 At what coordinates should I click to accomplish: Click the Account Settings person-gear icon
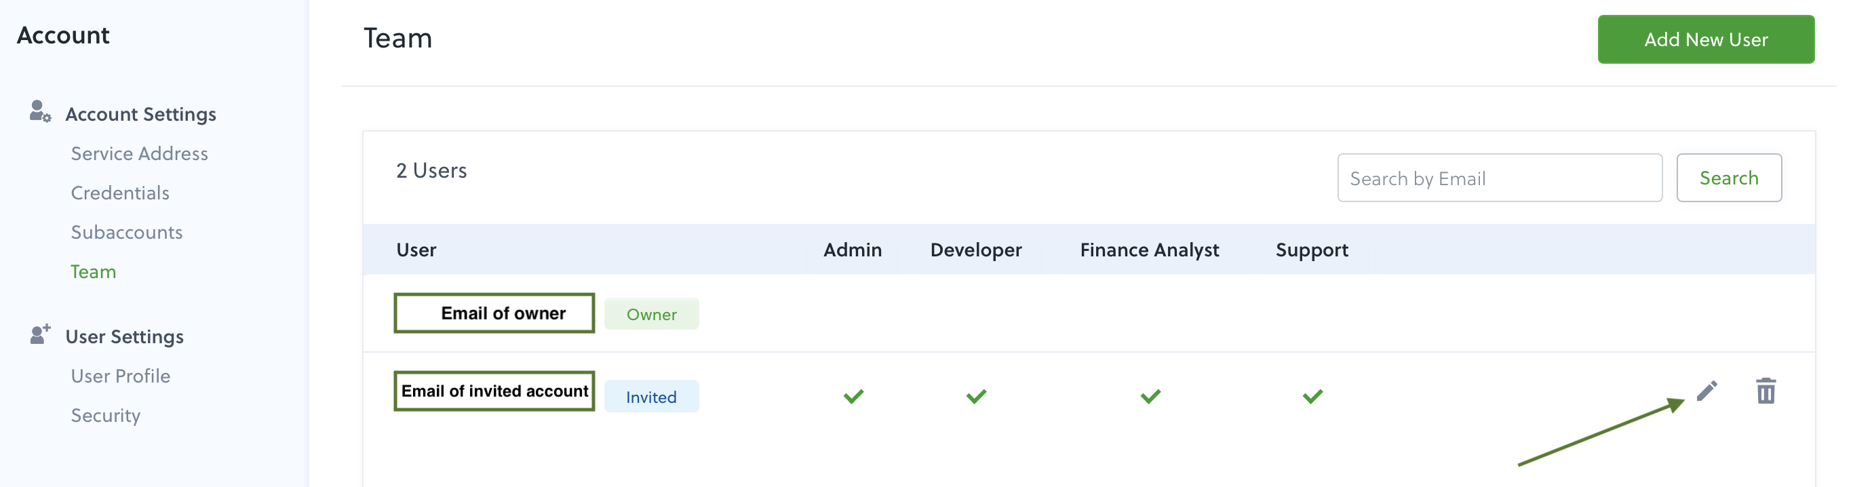39,111
